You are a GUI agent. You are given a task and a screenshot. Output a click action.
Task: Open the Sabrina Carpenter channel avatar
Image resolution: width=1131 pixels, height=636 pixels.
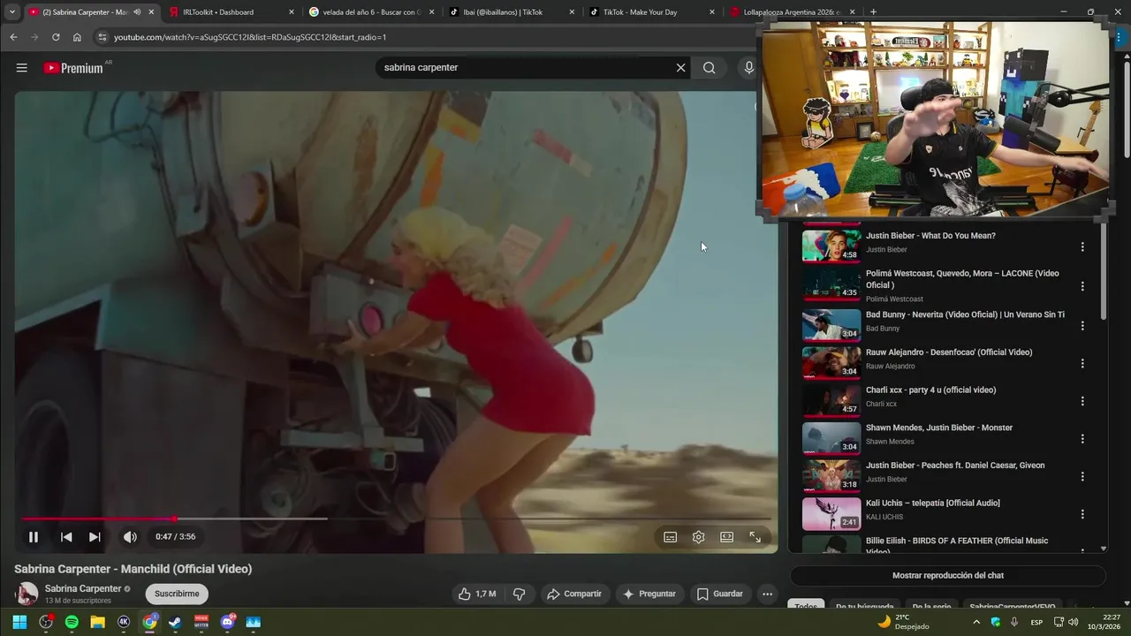27,594
